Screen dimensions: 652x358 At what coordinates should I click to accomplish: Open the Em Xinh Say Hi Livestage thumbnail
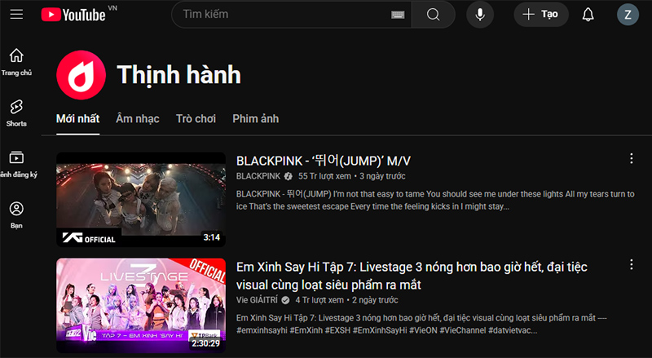141,306
